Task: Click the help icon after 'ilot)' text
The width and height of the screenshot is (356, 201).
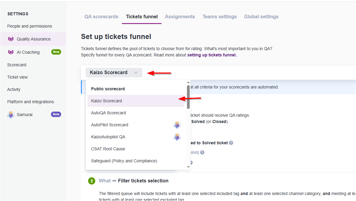Action: click(x=202, y=152)
